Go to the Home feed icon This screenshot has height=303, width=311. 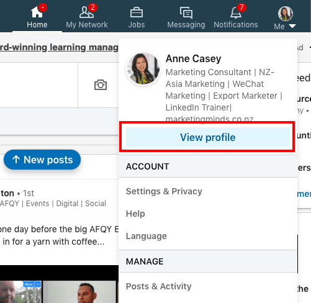37,12
